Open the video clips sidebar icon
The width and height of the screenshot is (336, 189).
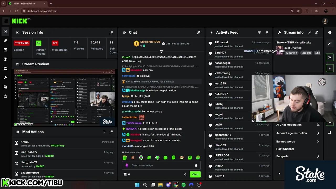[x=5, y=69]
